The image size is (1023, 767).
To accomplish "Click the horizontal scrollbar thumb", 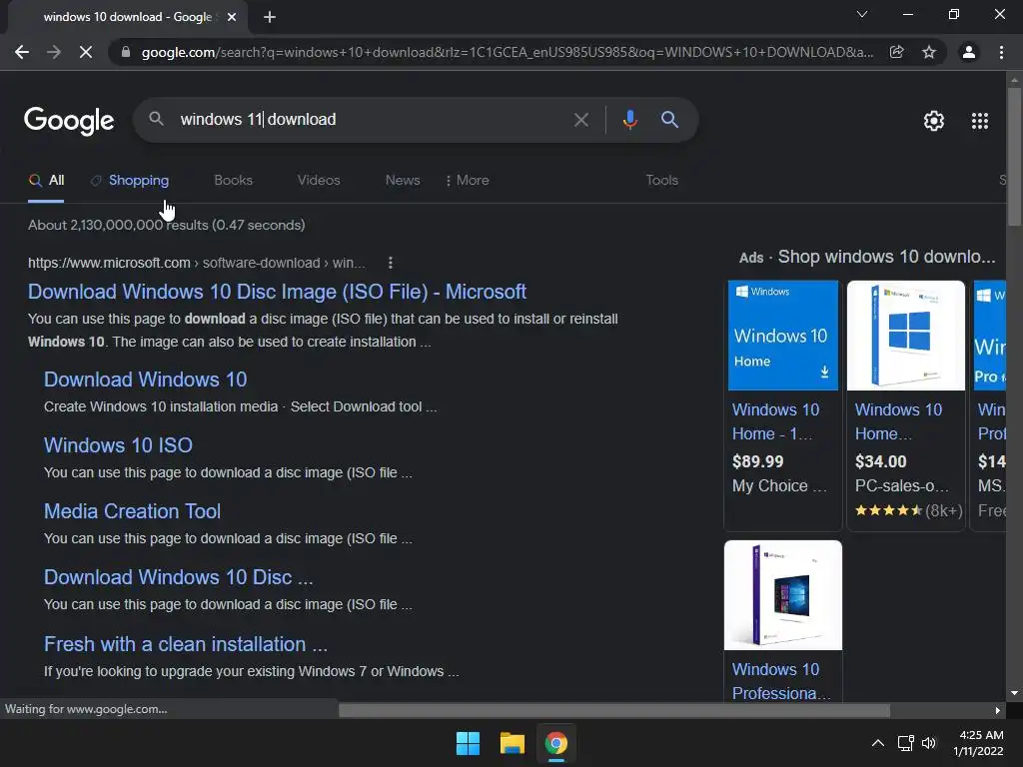I will (614, 710).
